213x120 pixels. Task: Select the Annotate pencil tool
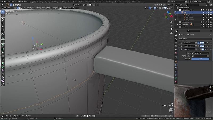click(3, 34)
